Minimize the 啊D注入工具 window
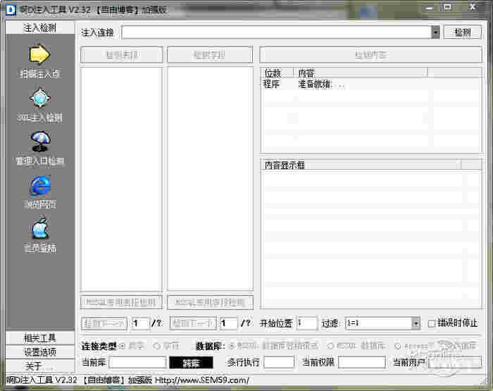 coord(430,8)
